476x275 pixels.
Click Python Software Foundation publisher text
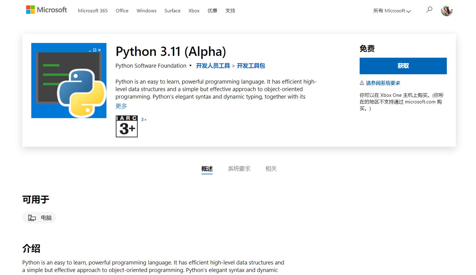pos(151,66)
